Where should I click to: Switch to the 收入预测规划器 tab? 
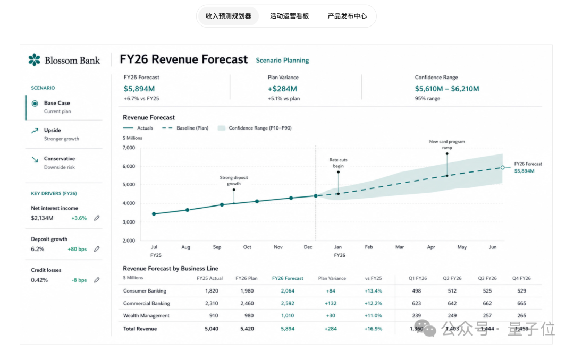[x=229, y=16]
